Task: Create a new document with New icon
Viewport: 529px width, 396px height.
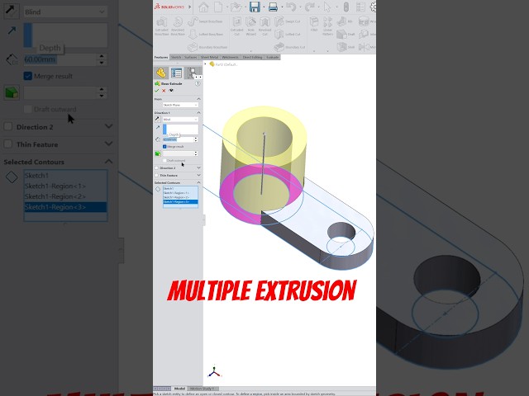Action: click(x=218, y=7)
